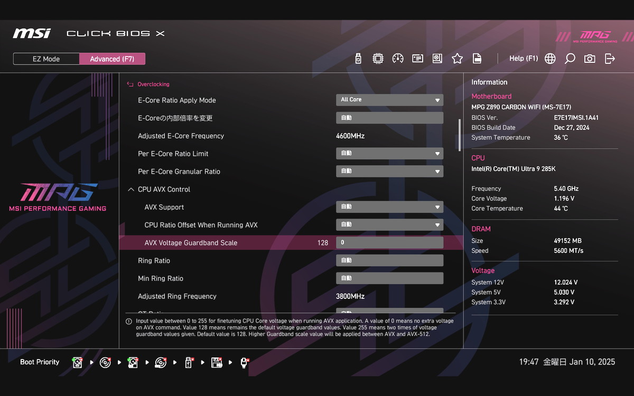Image resolution: width=634 pixels, height=396 pixels.
Task: Select third device hard disk in Boot Priority
Action: point(133,362)
